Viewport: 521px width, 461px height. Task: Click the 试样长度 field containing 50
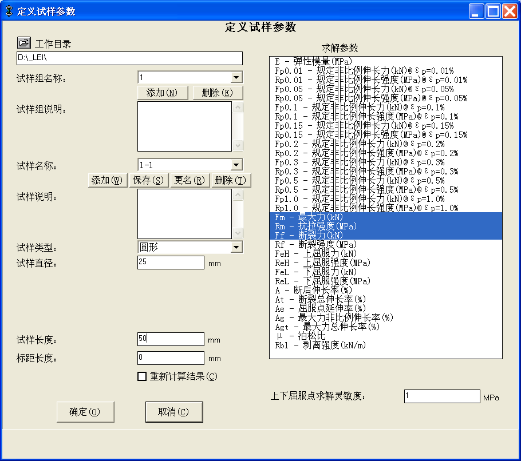[x=171, y=339]
